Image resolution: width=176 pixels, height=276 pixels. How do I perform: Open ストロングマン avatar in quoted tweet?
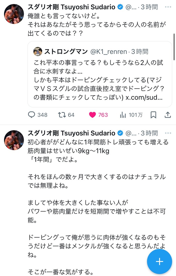(38, 52)
